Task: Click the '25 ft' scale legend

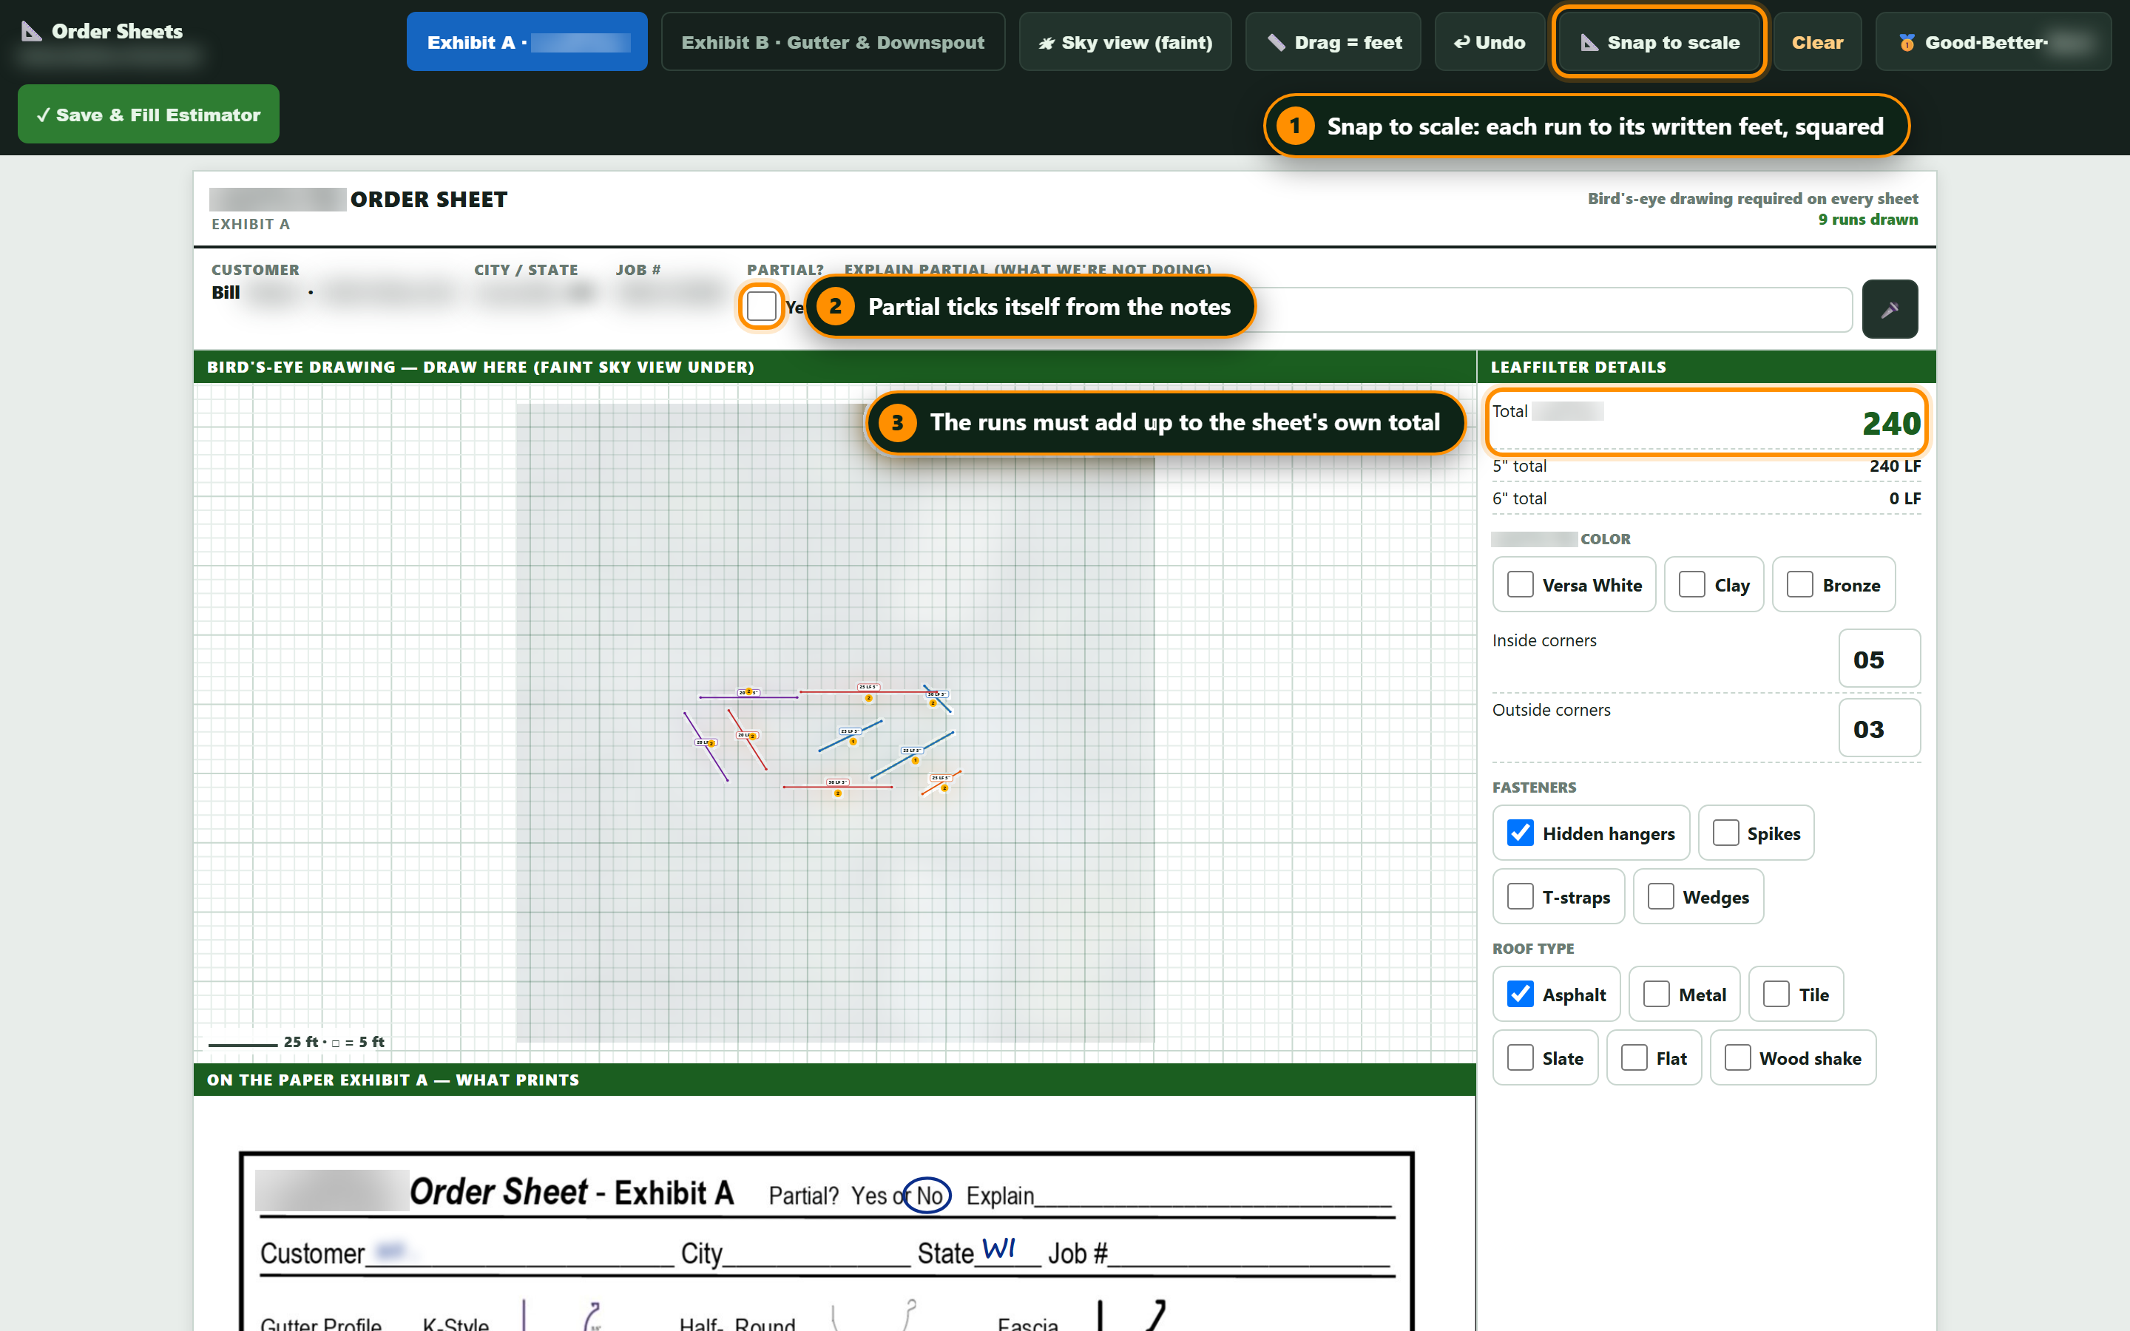Action: pos(296,1041)
